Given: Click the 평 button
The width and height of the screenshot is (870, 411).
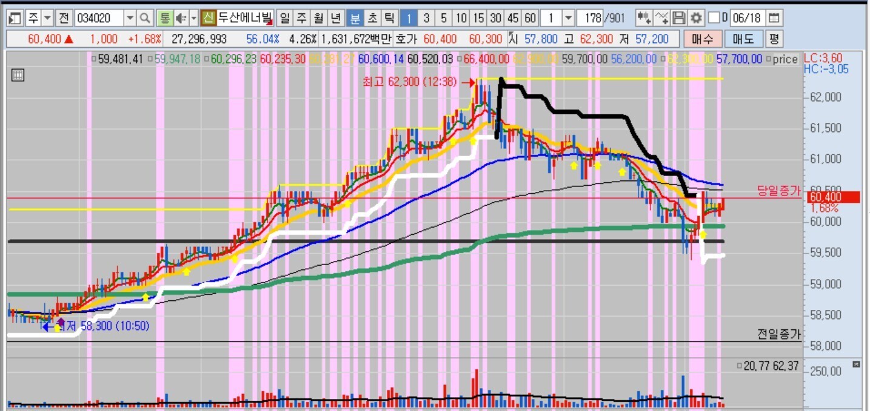Looking at the screenshot, I should click(x=774, y=39).
